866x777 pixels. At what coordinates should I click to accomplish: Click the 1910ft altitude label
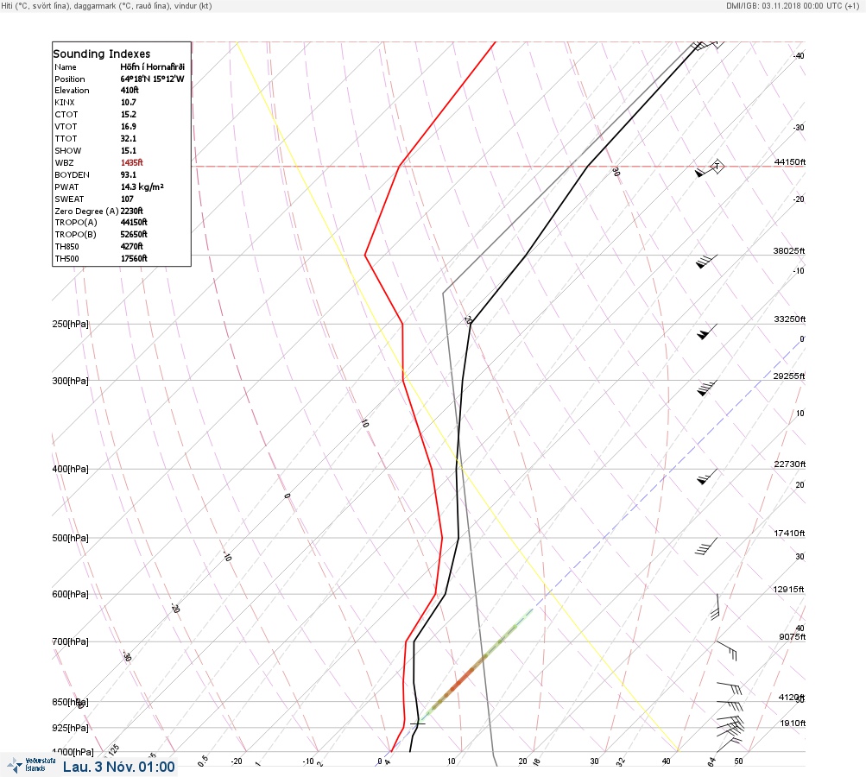(793, 723)
